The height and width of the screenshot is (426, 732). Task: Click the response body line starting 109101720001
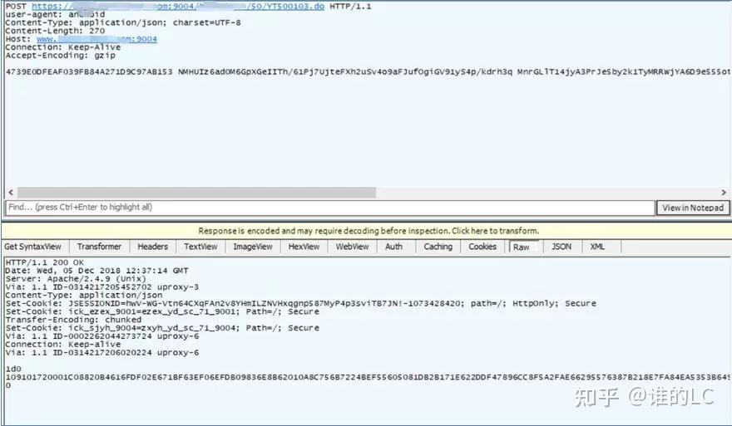tap(368, 377)
